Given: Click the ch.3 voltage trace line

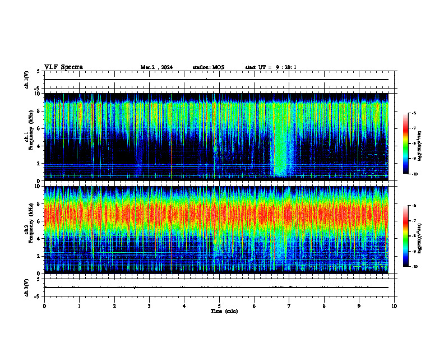Looking at the screenshot, I should (216, 288).
